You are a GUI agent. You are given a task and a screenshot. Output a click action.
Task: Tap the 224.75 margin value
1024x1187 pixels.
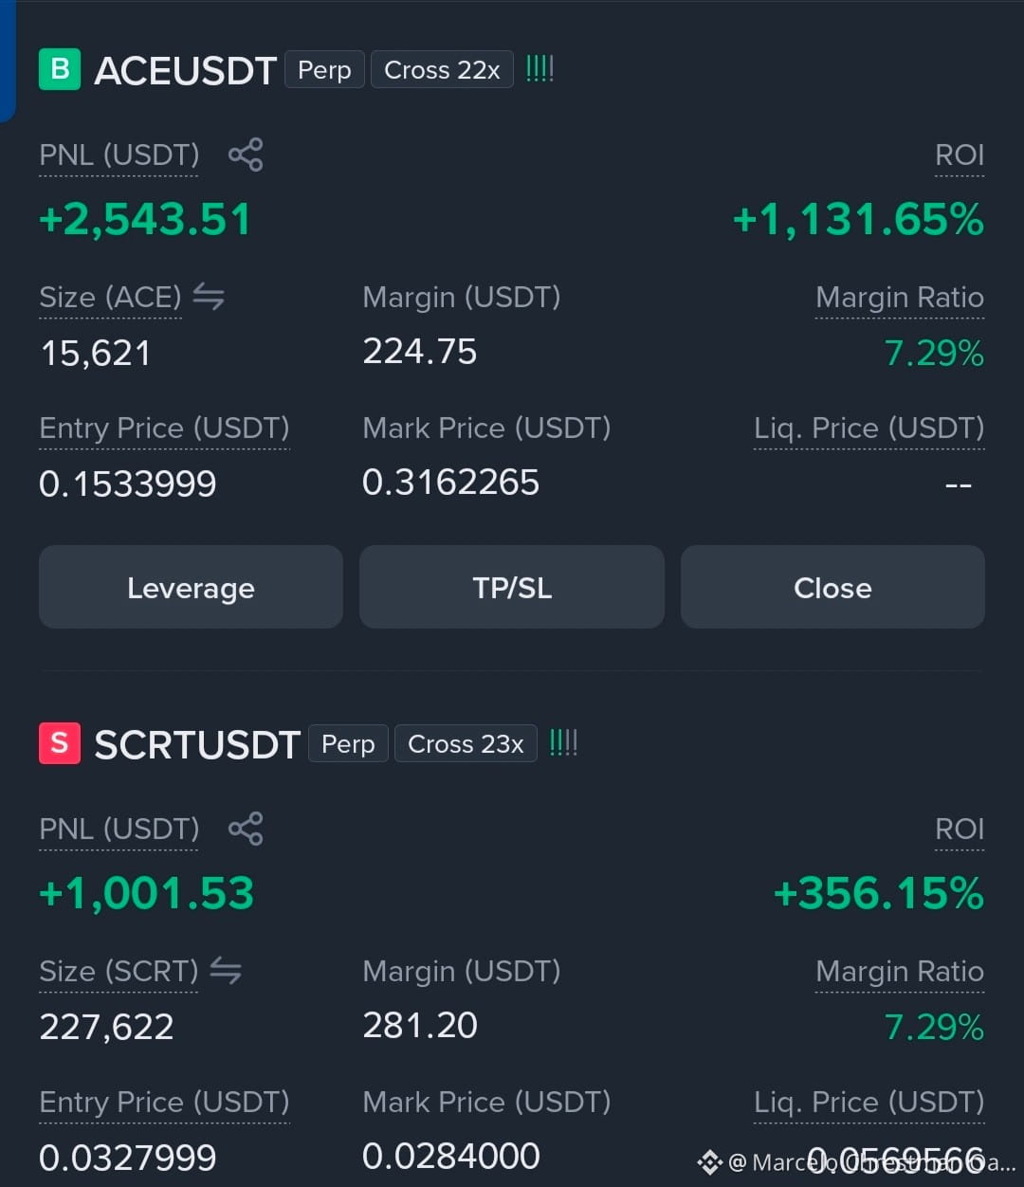click(x=420, y=352)
